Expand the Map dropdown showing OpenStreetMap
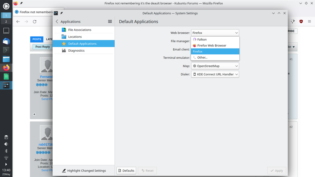This screenshot has height=177, width=315. pos(215,66)
